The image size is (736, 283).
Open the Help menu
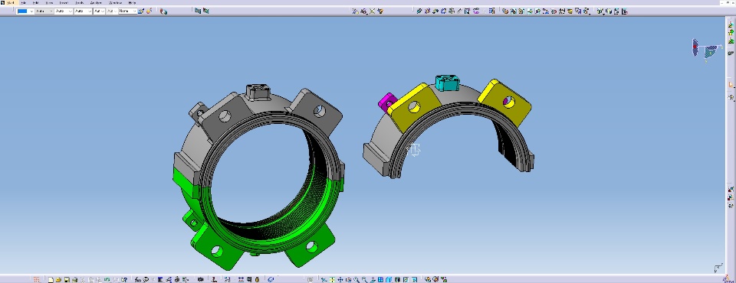(x=132, y=3)
